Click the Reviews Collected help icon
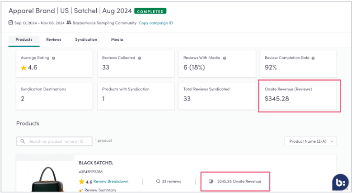The width and height of the screenshot is (352, 193). [x=140, y=58]
